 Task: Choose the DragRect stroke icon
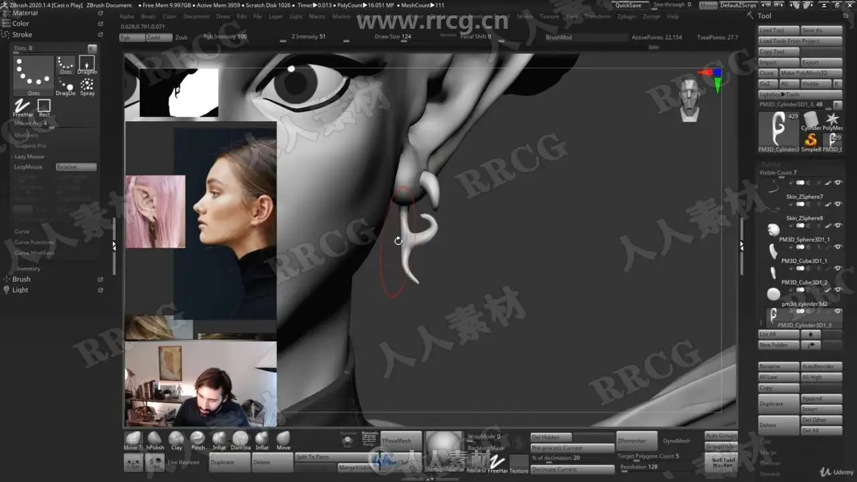point(87,65)
